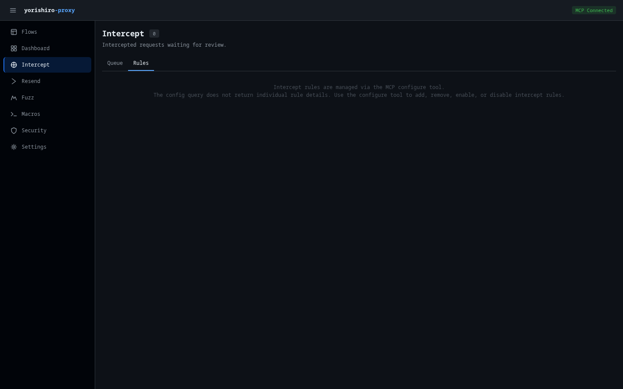Viewport: 623px width, 389px height.
Task: Click the 'Intercepted requests waiting for review' subtitle
Action: coord(164,45)
